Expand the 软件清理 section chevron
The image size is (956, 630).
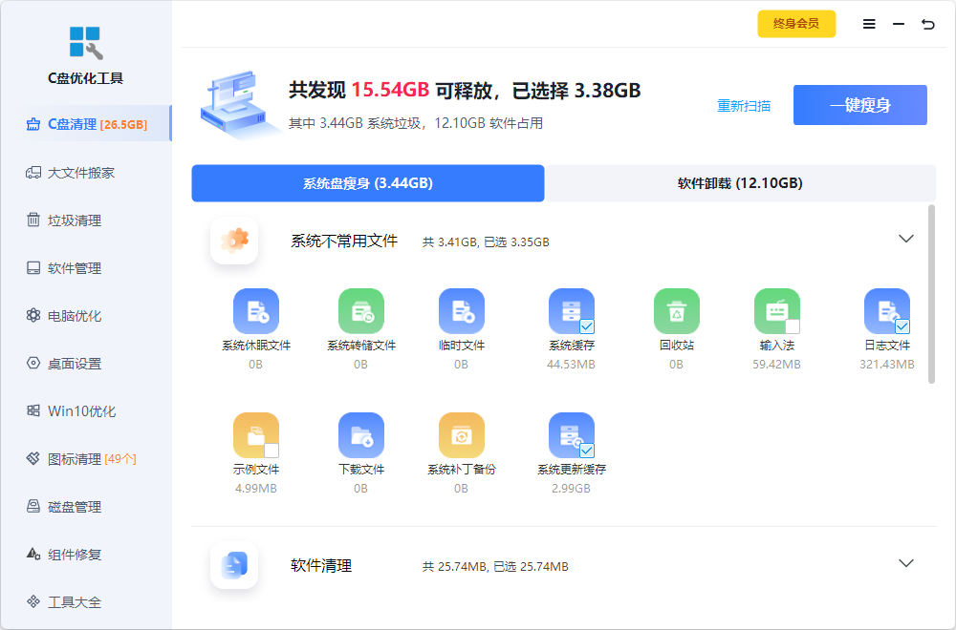tap(906, 563)
